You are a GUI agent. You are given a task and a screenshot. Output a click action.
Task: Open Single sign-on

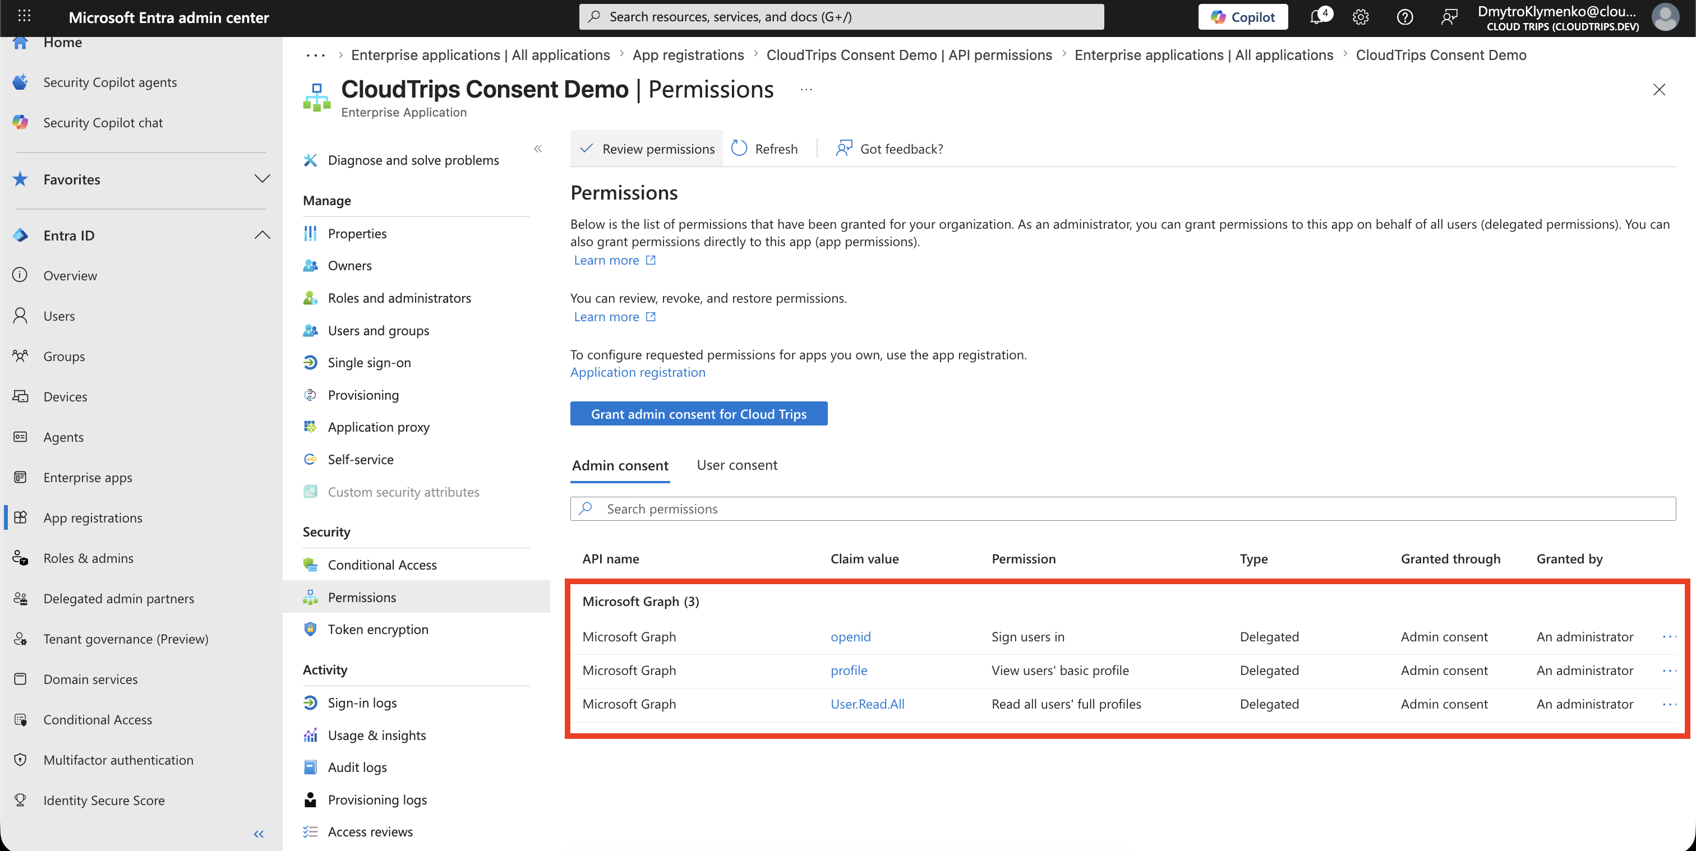pyautogui.click(x=370, y=362)
